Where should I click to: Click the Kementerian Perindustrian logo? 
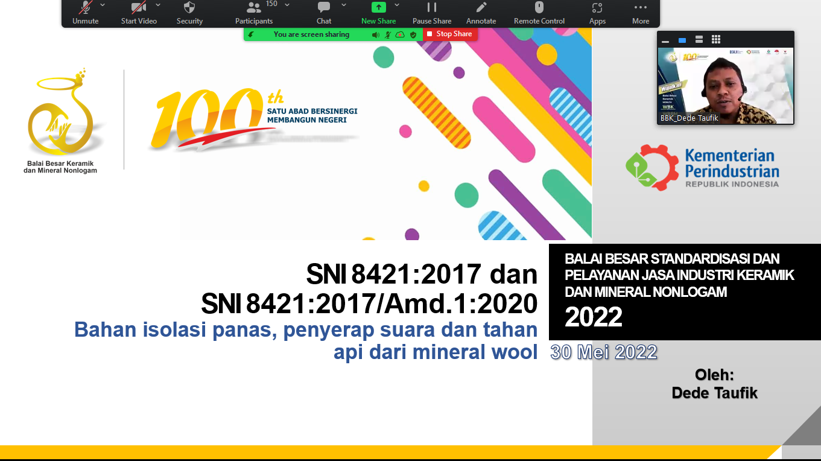tap(702, 167)
